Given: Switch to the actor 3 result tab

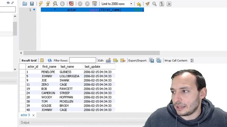Looking at the screenshot, I should pyautogui.click(x=25, y=115).
